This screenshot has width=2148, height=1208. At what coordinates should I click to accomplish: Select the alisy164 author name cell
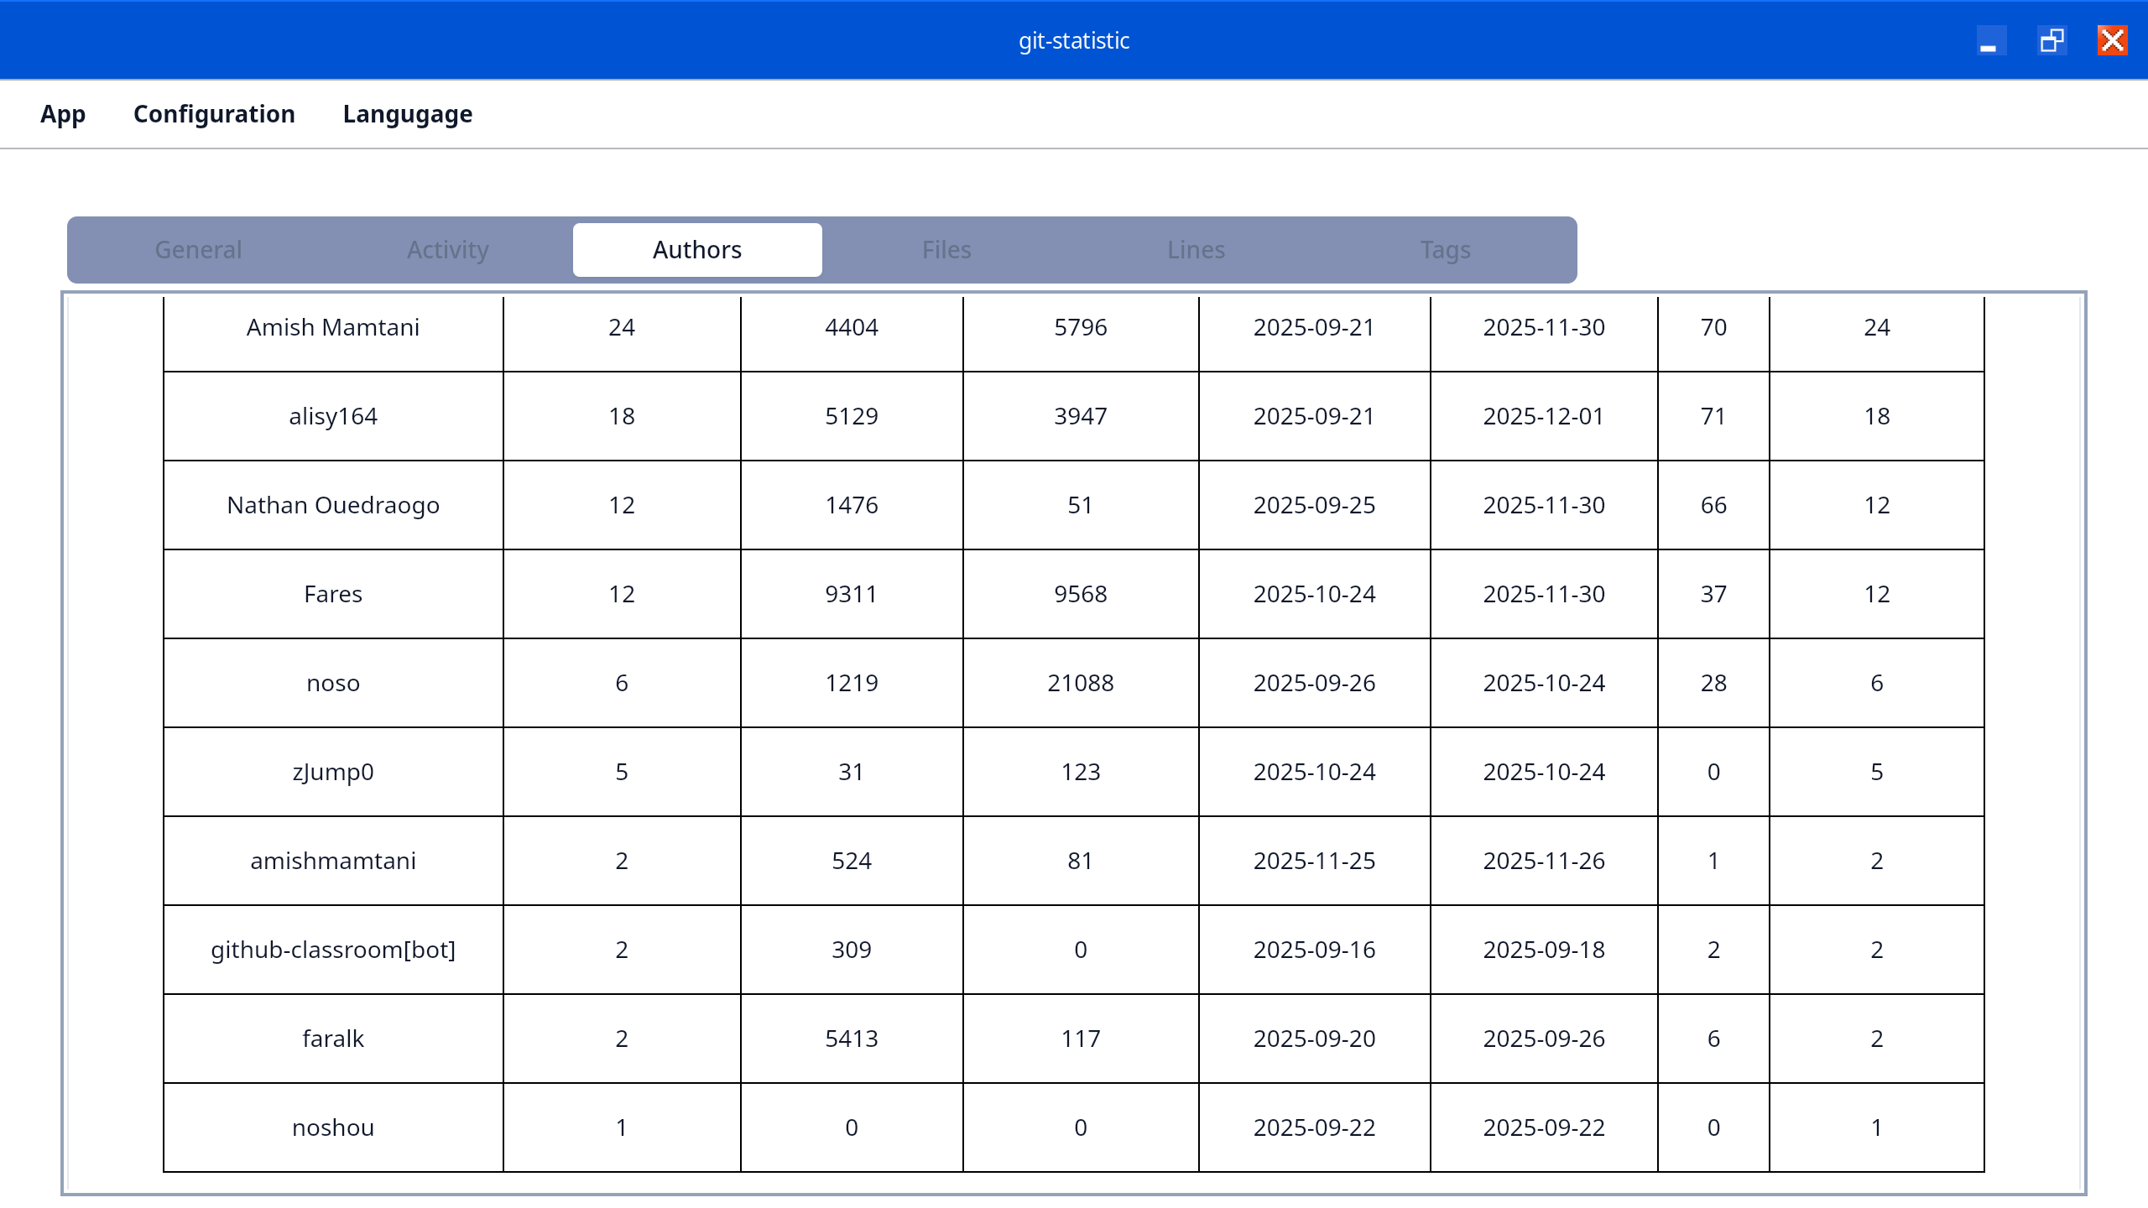click(x=333, y=416)
